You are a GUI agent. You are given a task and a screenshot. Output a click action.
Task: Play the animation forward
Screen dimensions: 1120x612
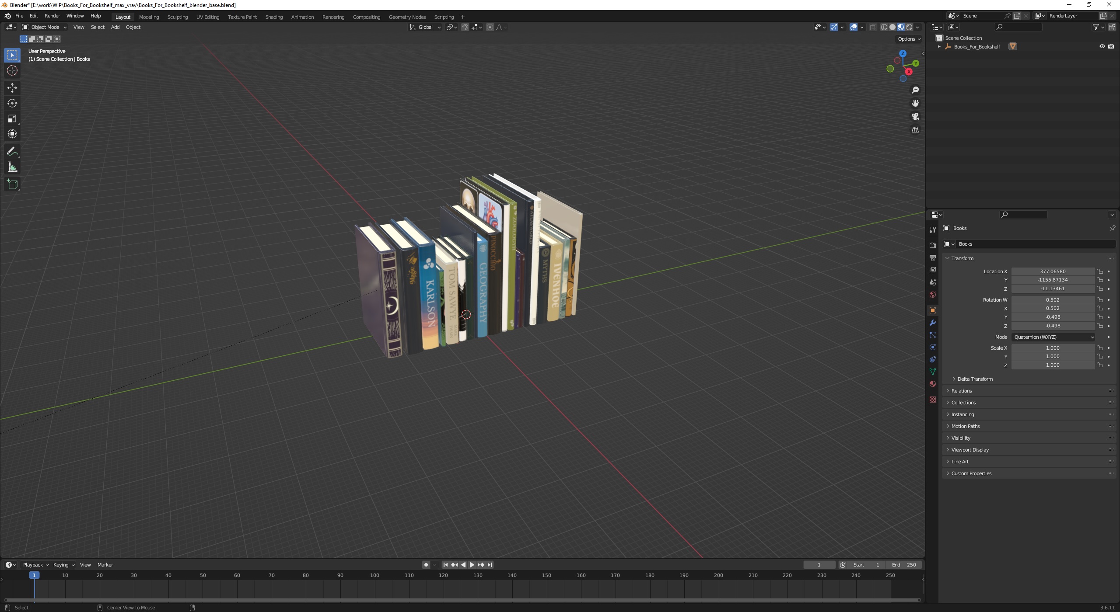472,565
